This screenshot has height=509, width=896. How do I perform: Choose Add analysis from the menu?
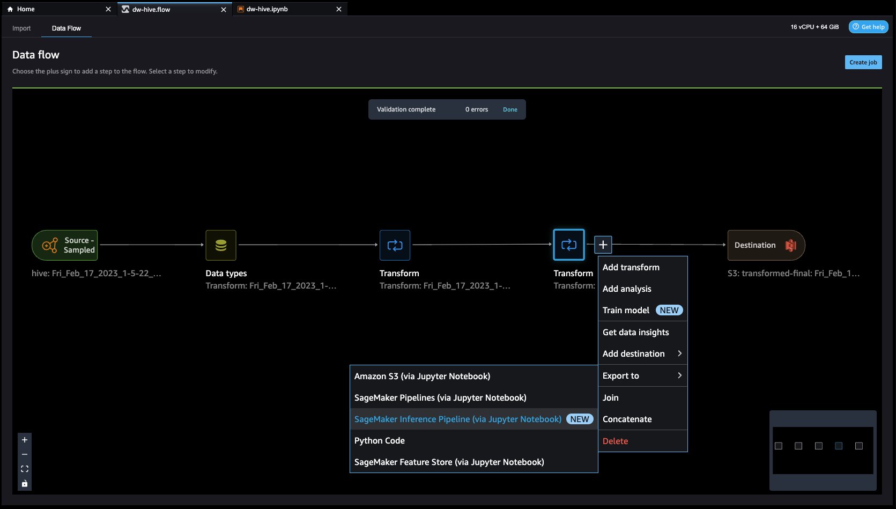click(642, 289)
